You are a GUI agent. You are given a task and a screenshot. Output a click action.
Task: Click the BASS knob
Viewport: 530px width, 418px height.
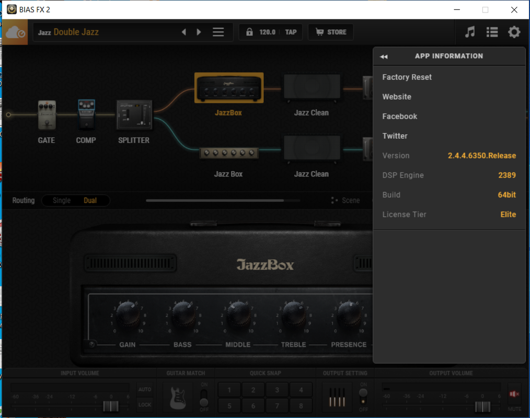click(183, 313)
